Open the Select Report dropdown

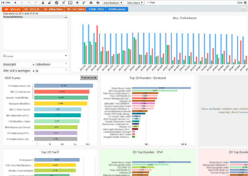point(136,2)
